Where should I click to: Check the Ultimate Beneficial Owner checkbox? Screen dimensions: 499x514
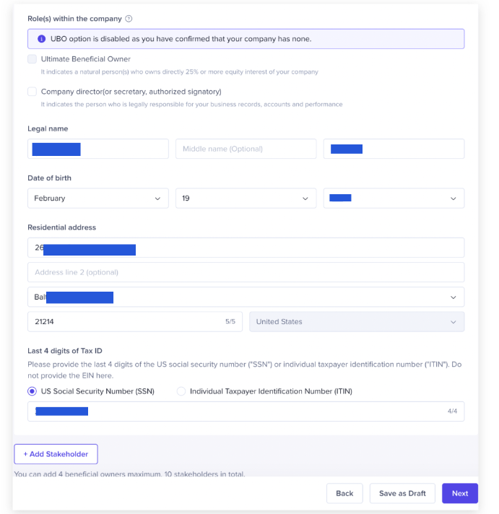click(32, 59)
